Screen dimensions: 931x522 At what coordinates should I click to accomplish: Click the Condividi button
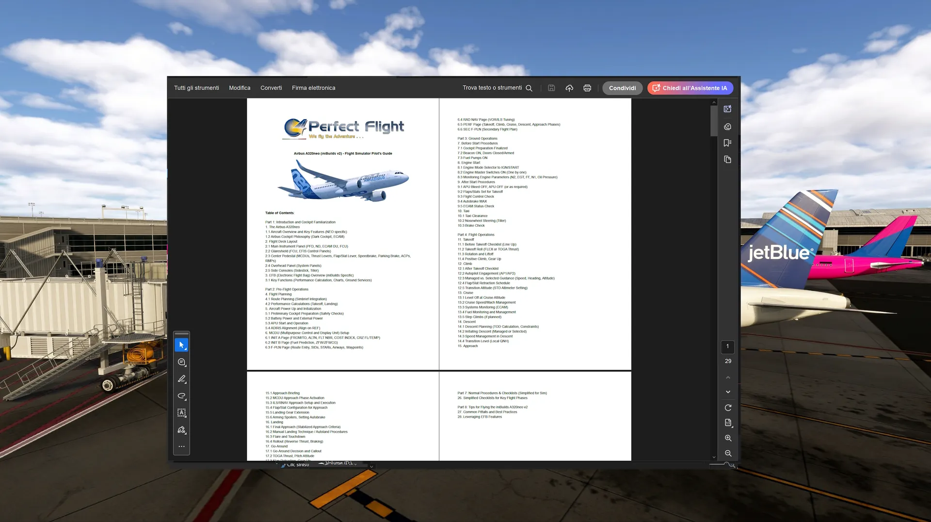click(622, 88)
